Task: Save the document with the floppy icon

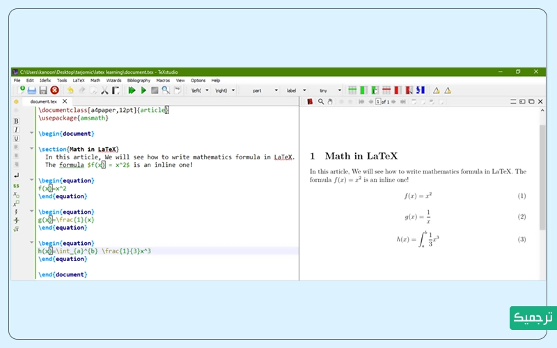Action: [43, 90]
